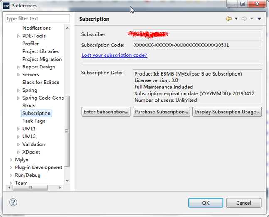
Task: Open the view menu triangle in Subscription header
Action: 259,19
